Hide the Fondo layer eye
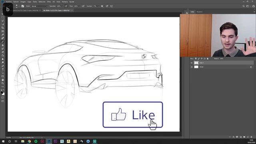This screenshot has width=256, height=144. 192,67
